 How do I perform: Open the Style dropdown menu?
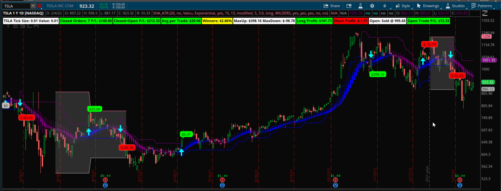(403, 6)
